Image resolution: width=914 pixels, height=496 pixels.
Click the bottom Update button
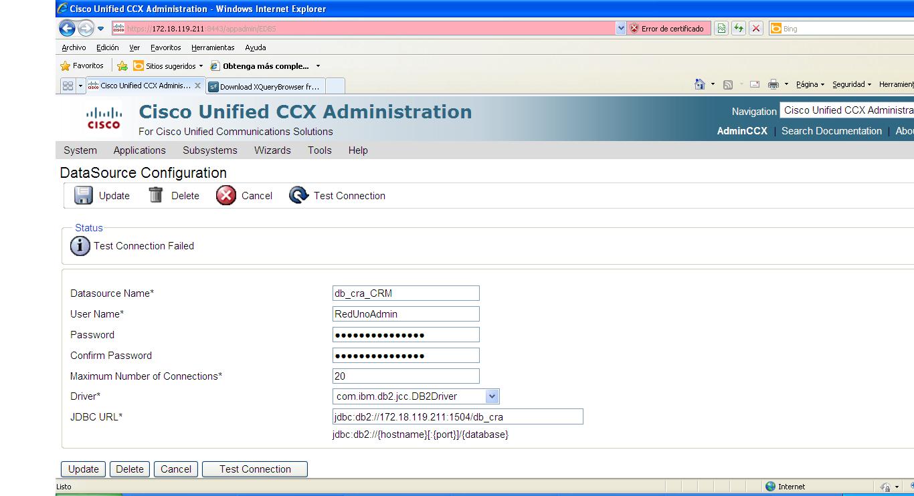pos(84,469)
